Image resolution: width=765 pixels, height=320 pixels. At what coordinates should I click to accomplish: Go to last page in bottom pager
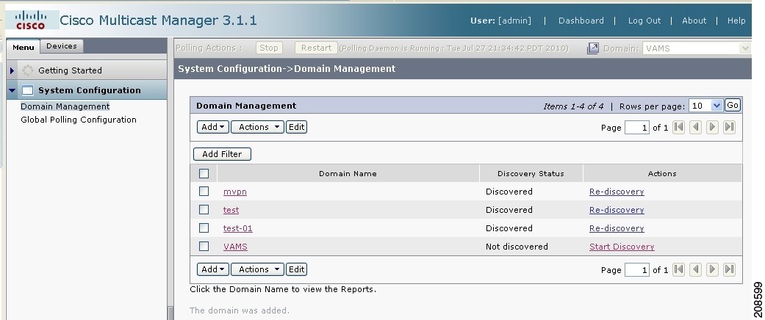pyautogui.click(x=730, y=269)
